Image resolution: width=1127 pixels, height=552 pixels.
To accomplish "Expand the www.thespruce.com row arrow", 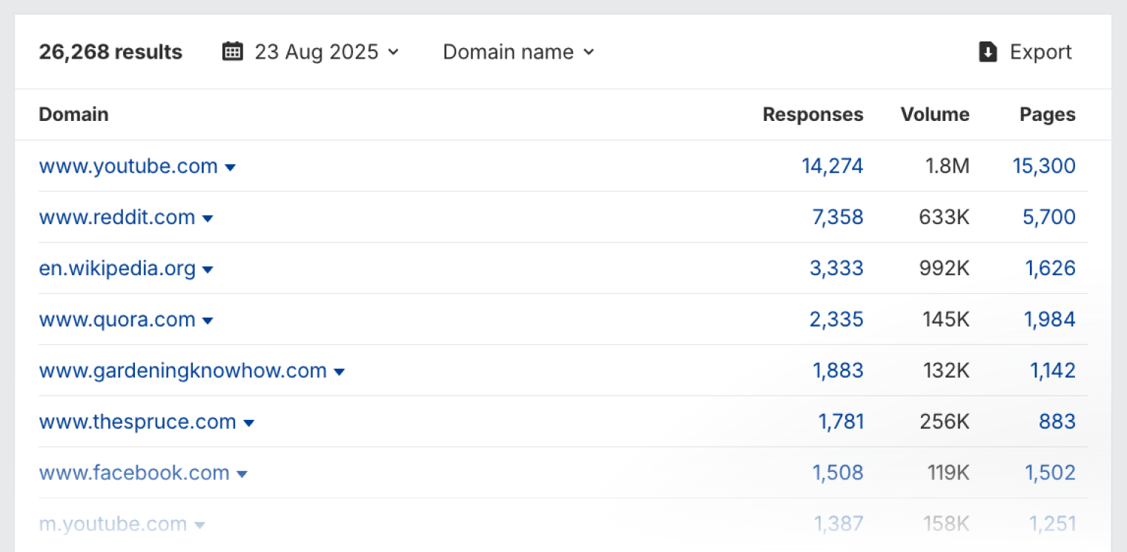I will tap(248, 424).
